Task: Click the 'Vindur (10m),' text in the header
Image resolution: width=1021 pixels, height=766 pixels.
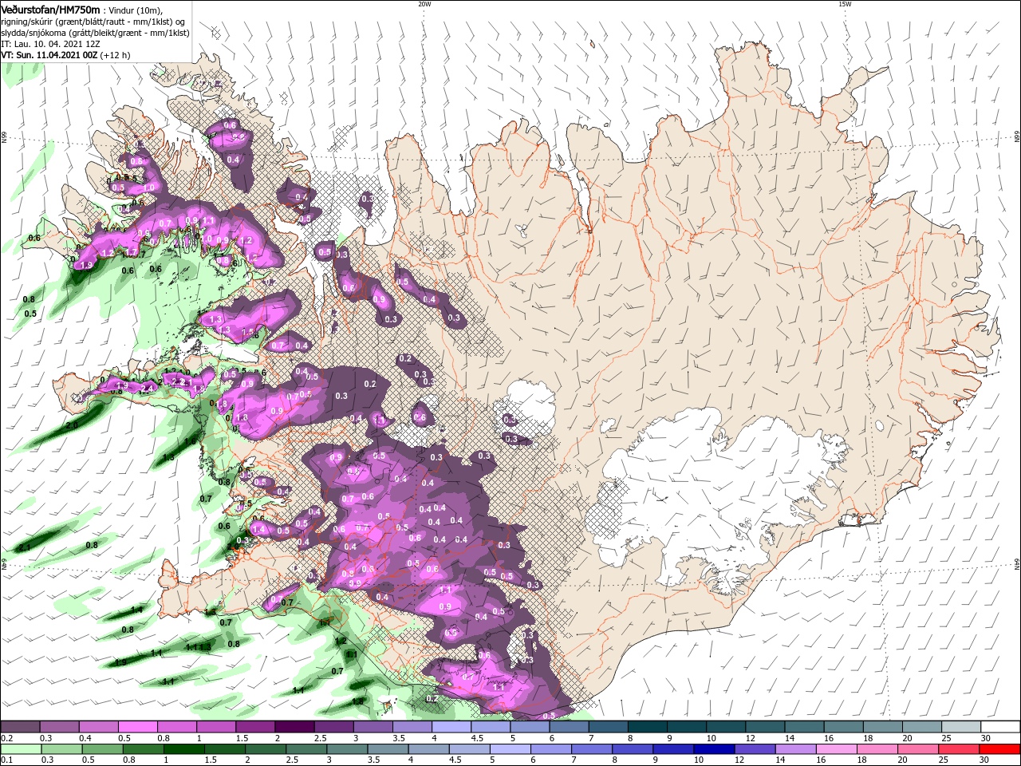Action: (x=135, y=10)
